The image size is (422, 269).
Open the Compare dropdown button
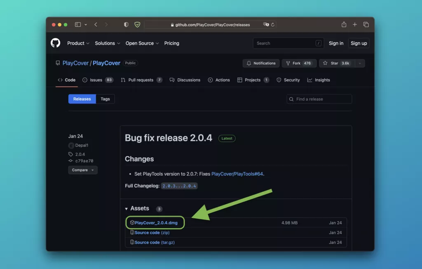pyautogui.click(x=83, y=170)
